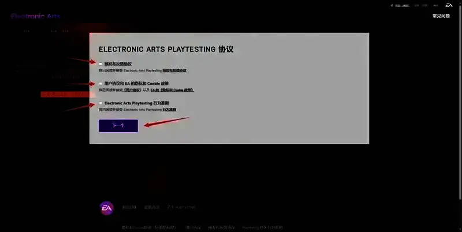Click the Playtesting 行为准则 link in bottom footer
This screenshot has width=462, height=232.
coord(263,227)
